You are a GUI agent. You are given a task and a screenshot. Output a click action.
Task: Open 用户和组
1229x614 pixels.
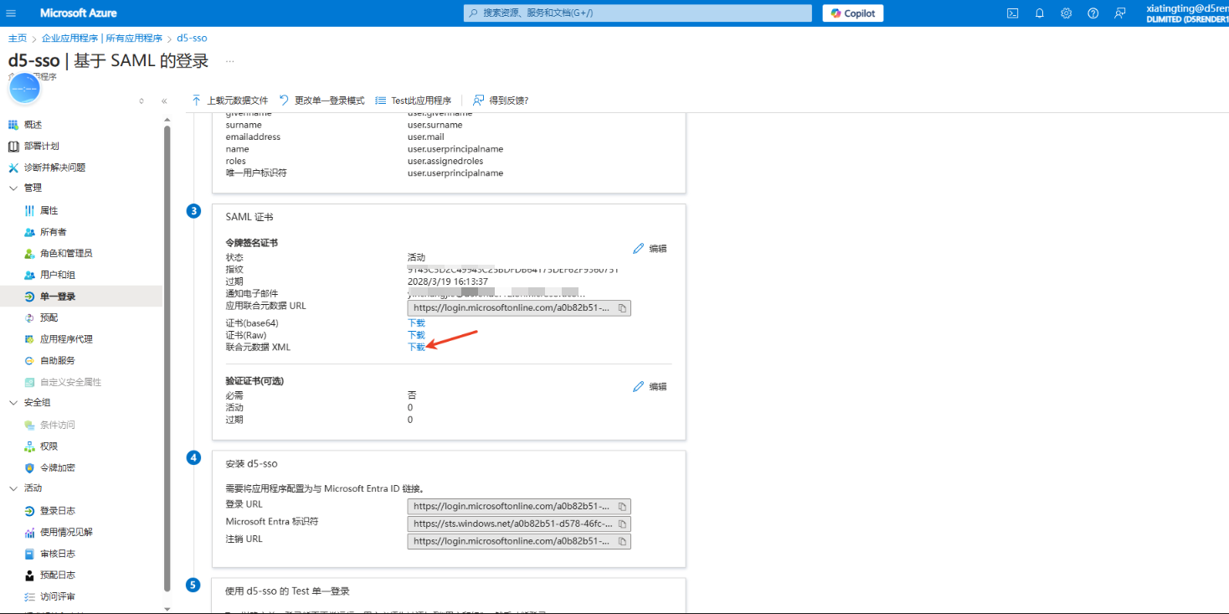click(x=57, y=275)
